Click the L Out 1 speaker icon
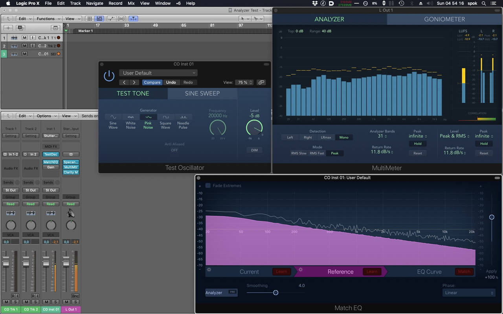Viewport: 503px width, 314px height. click(x=71, y=213)
